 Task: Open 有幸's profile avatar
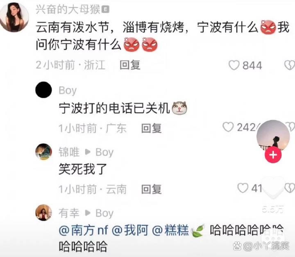[x=44, y=213]
